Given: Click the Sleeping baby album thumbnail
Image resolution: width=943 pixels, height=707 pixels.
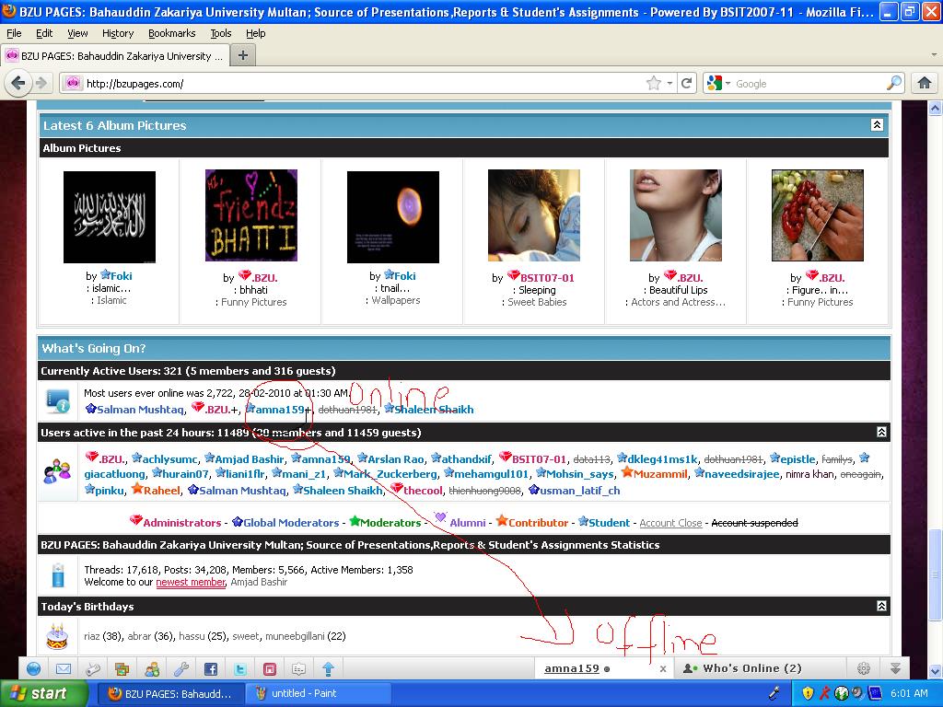Looking at the screenshot, I should [534, 214].
